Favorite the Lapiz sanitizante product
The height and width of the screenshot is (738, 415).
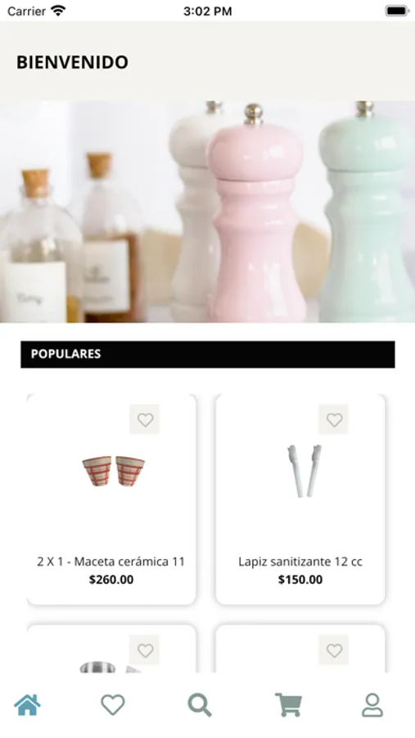point(334,419)
